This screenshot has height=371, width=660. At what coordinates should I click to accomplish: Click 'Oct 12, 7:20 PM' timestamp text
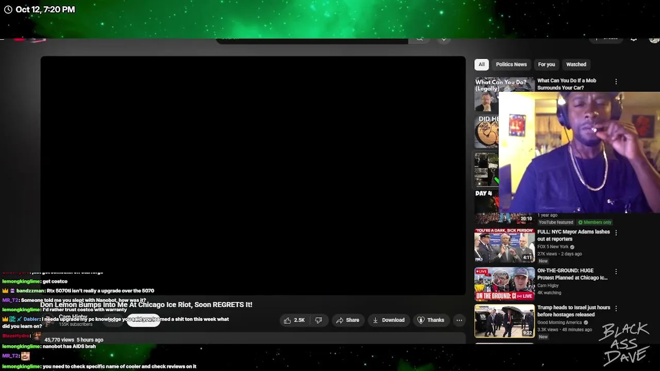[x=45, y=9]
